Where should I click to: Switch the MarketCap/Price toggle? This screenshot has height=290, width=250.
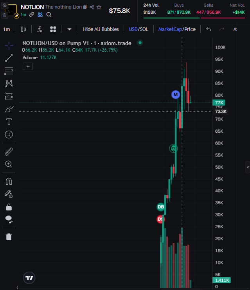point(177,29)
